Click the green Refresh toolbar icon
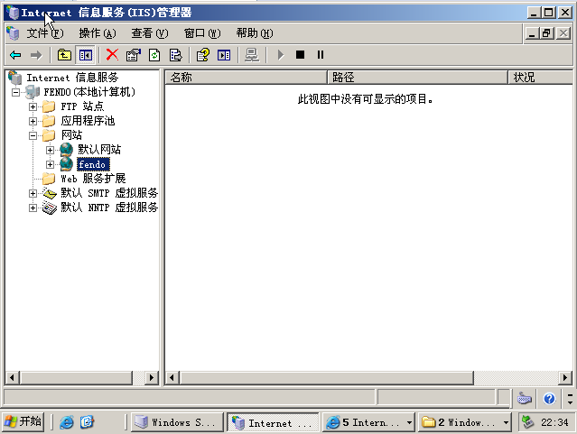This screenshot has height=434, width=577. (154, 55)
